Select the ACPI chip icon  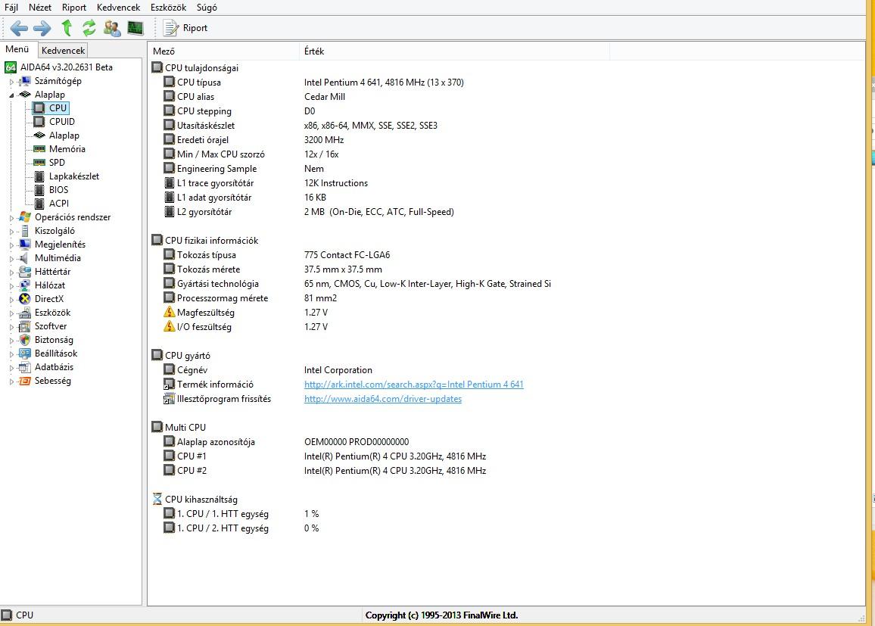tap(39, 204)
